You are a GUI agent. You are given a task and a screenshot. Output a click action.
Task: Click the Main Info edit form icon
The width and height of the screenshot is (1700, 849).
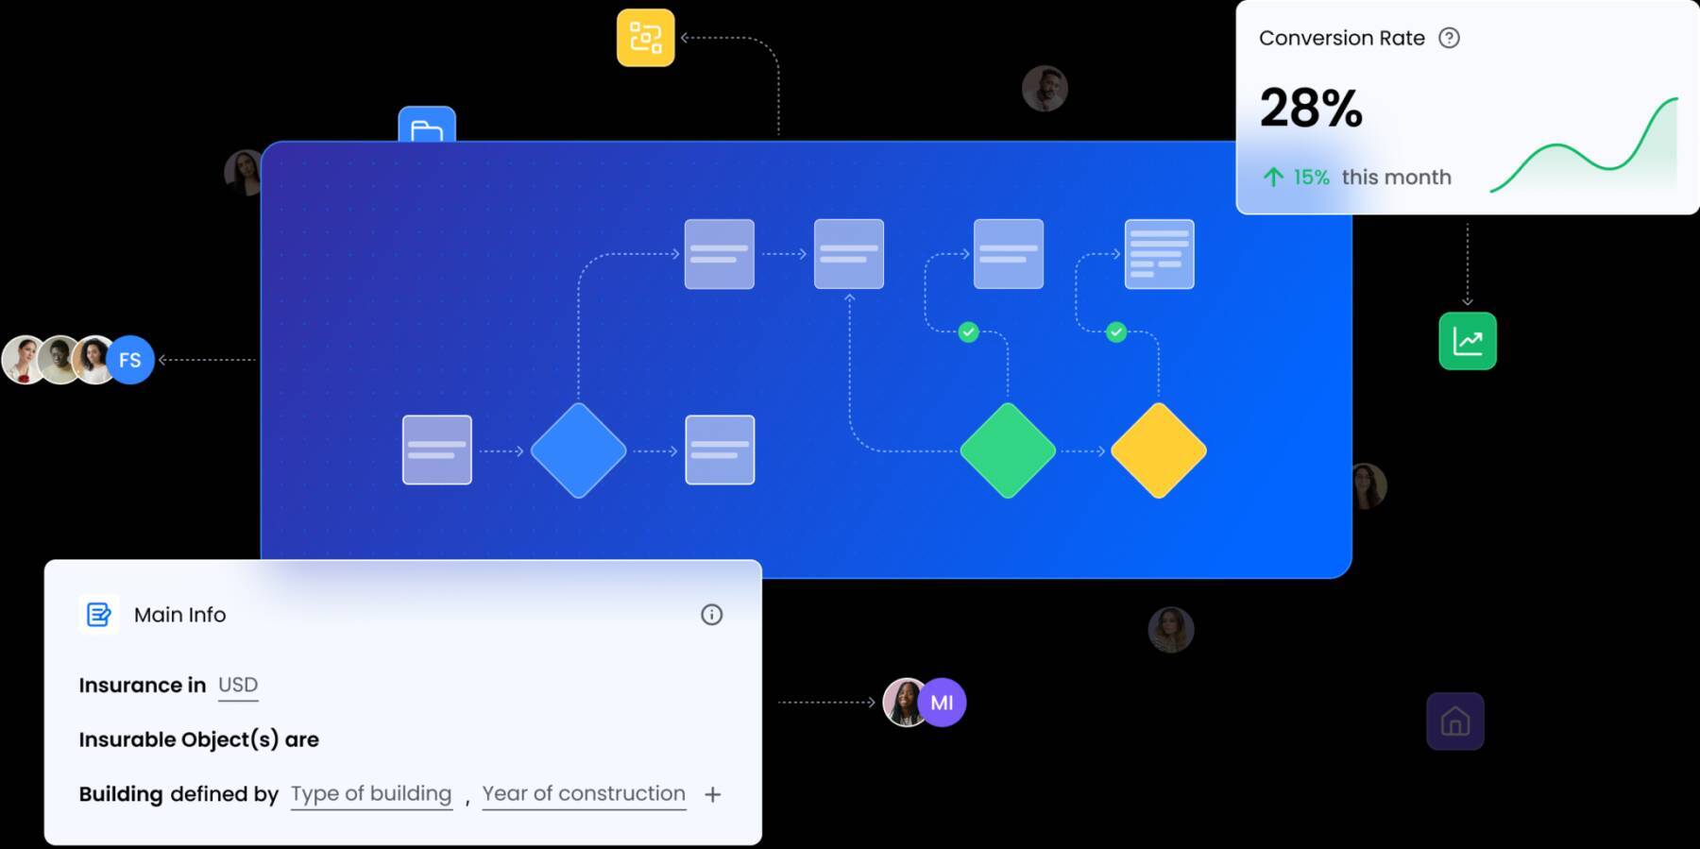pos(98,615)
